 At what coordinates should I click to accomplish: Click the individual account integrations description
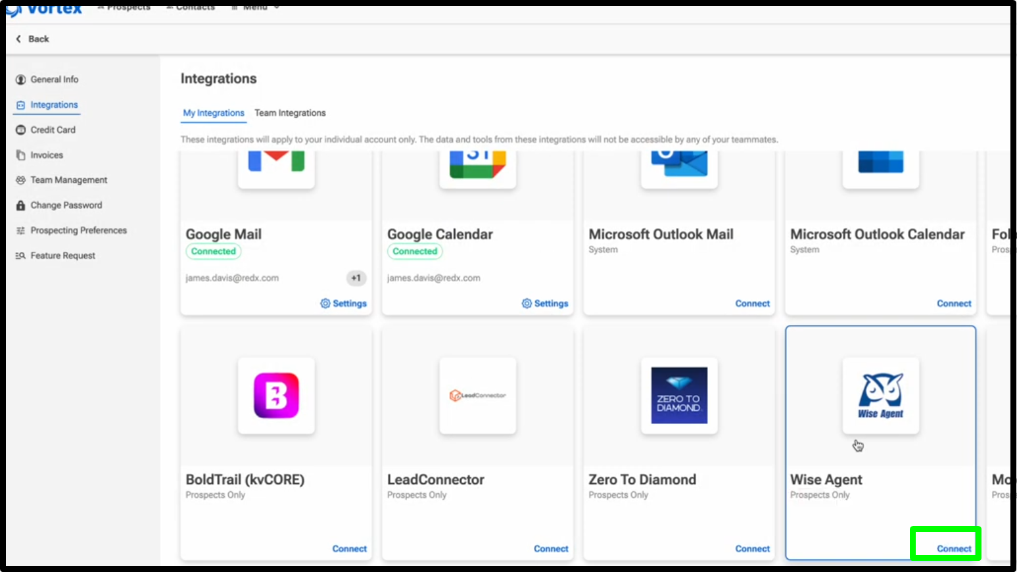point(479,139)
